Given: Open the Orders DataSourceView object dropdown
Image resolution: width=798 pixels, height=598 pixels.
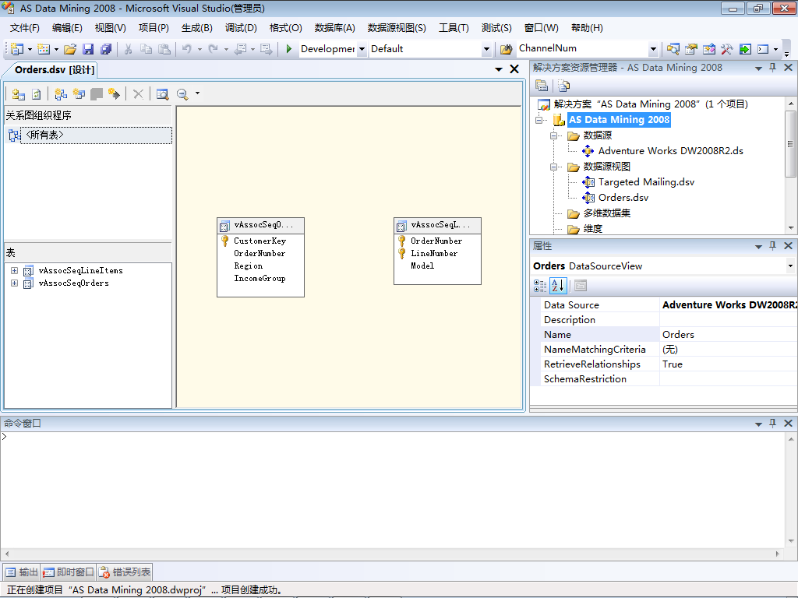Looking at the screenshot, I should [790, 266].
